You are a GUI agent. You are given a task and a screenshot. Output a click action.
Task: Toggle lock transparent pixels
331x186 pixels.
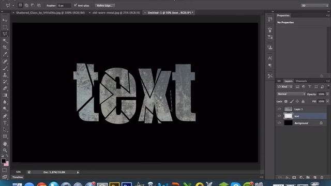pos(286,101)
